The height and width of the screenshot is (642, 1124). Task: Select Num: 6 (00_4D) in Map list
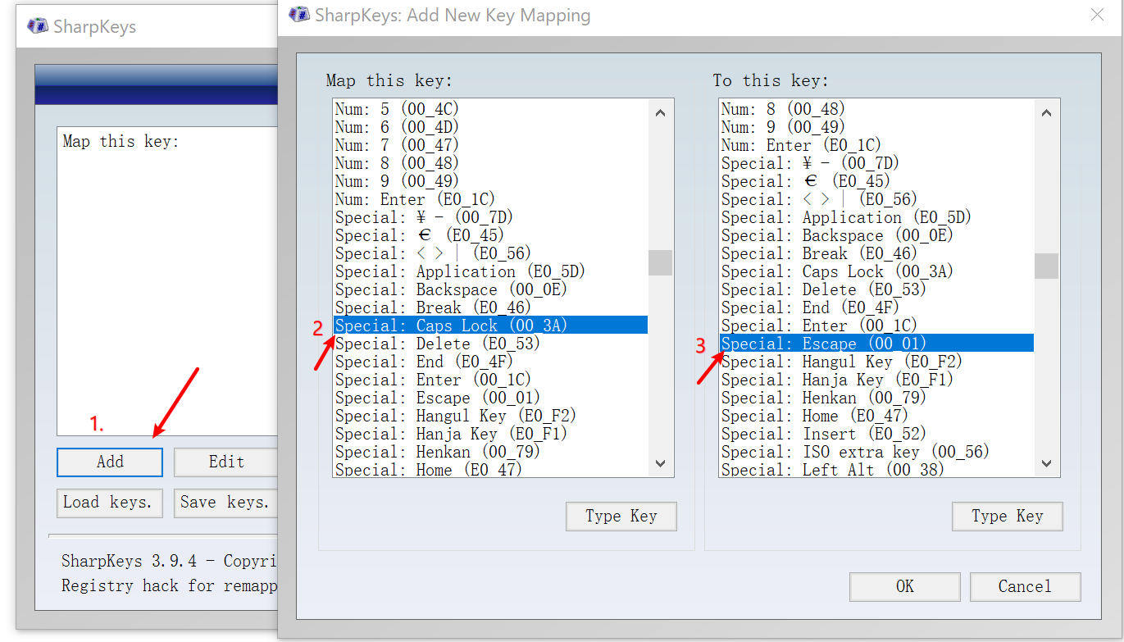click(490, 127)
